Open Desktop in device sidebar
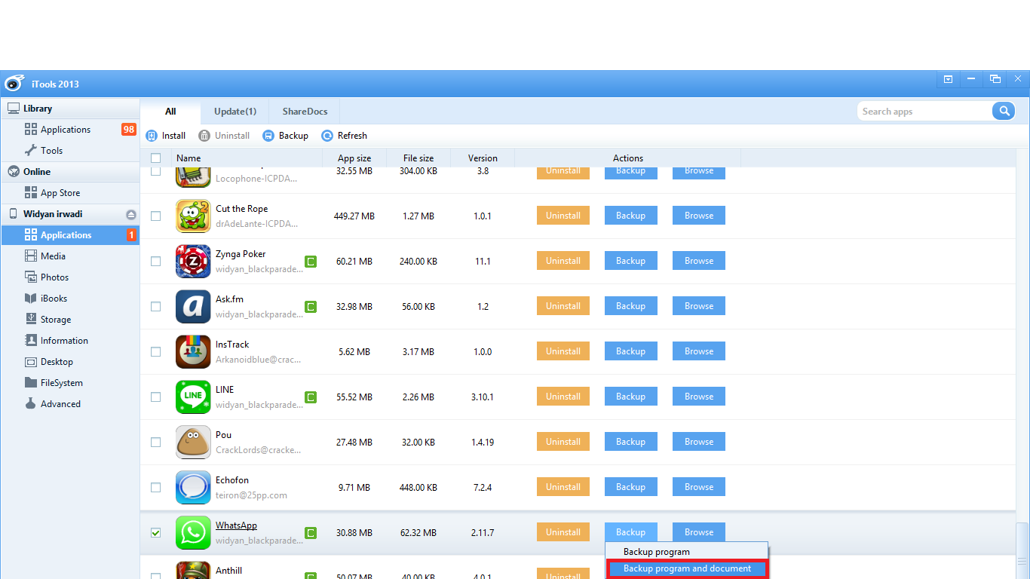This screenshot has width=1030, height=579. pos(70,362)
